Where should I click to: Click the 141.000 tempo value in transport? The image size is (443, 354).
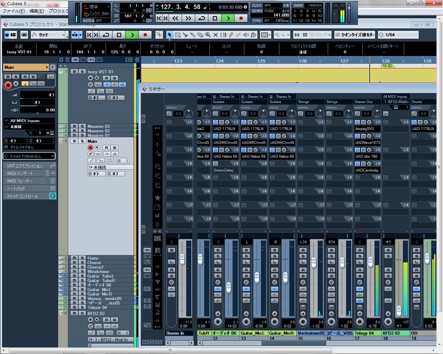pos(281,15)
